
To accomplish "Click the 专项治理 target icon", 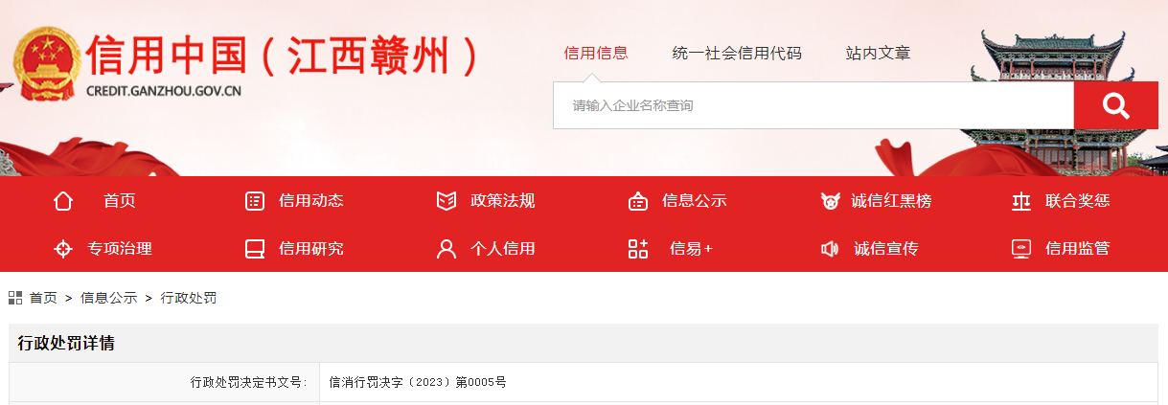I will click(x=63, y=249).
